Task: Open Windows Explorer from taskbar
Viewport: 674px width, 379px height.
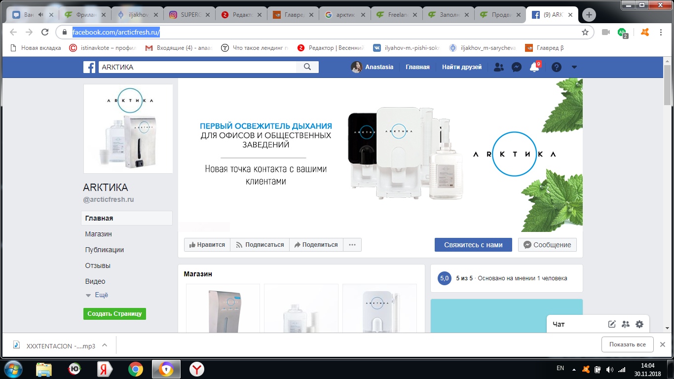Action: click(x=44, y=369)
